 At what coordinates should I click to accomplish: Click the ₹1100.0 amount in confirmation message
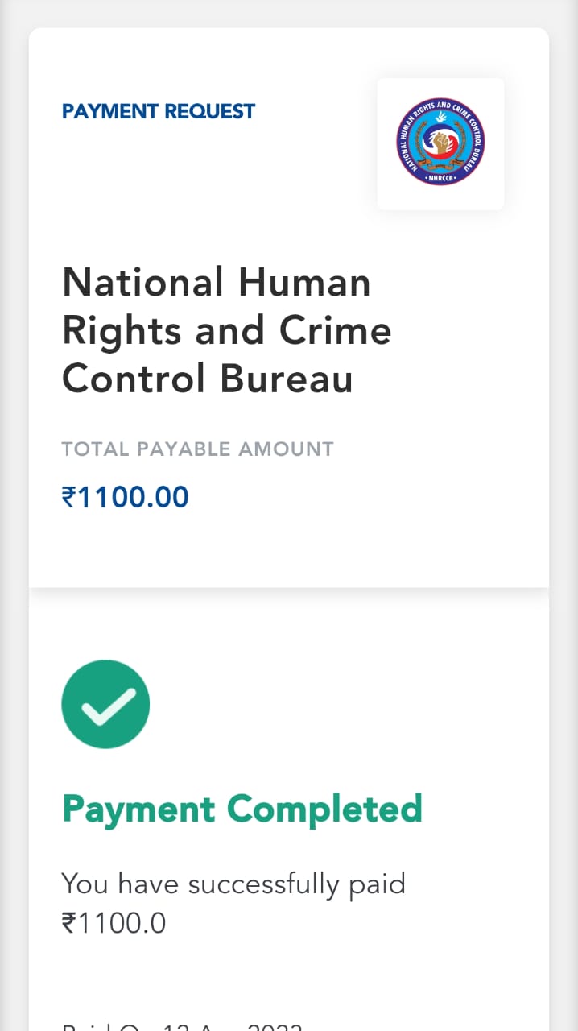pyautogui.click(x=114, y=923)
